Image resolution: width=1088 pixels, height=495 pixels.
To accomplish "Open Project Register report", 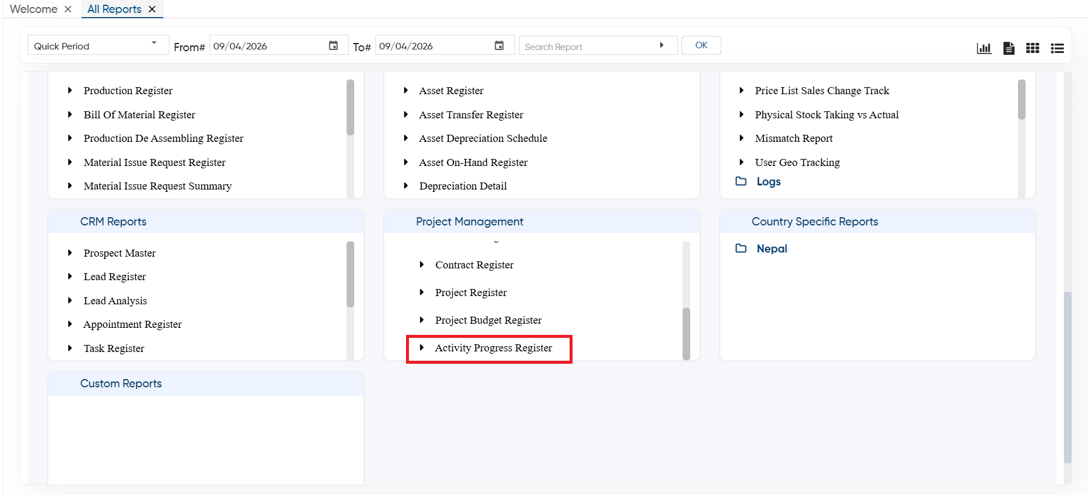I will (x=471, y=293).
